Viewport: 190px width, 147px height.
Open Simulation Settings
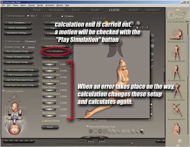pos(18,33)
